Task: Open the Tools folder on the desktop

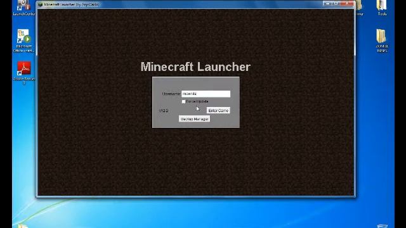Action: tap(382, 8)
